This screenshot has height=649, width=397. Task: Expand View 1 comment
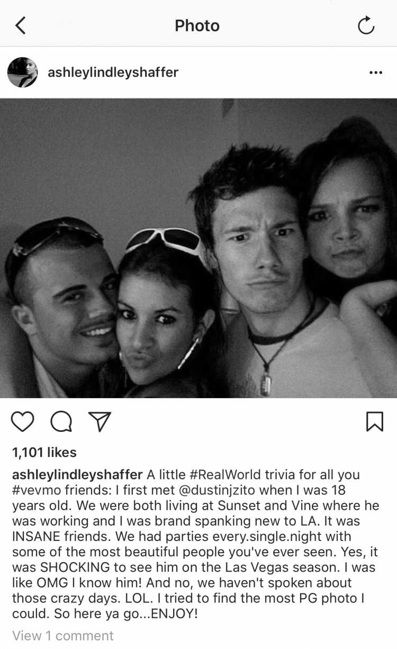pyautogui.click(x=62, y=636)
